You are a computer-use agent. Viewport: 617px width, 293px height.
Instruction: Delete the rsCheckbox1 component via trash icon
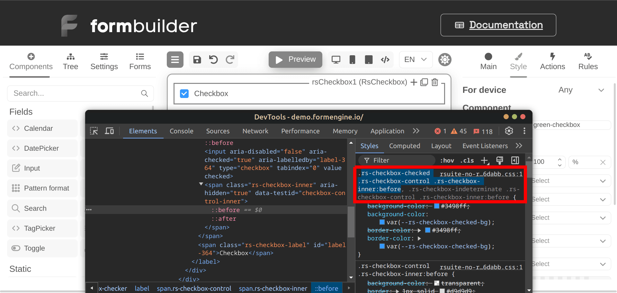coord(434,82)
